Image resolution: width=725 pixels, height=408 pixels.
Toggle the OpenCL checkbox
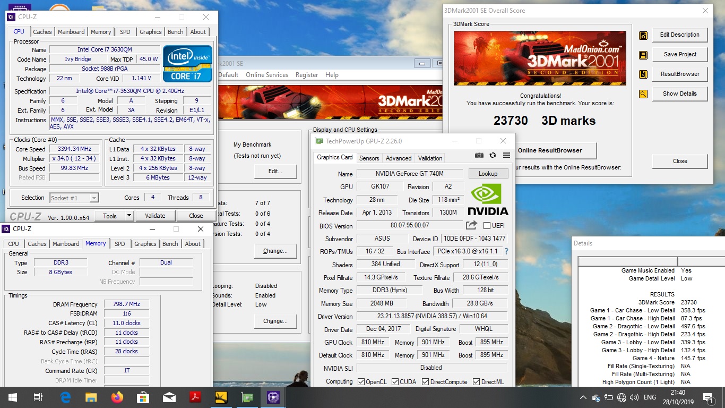tap(361, 381)
